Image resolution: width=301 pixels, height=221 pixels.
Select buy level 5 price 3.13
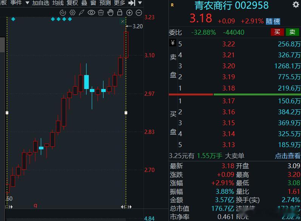pos(228,145)
